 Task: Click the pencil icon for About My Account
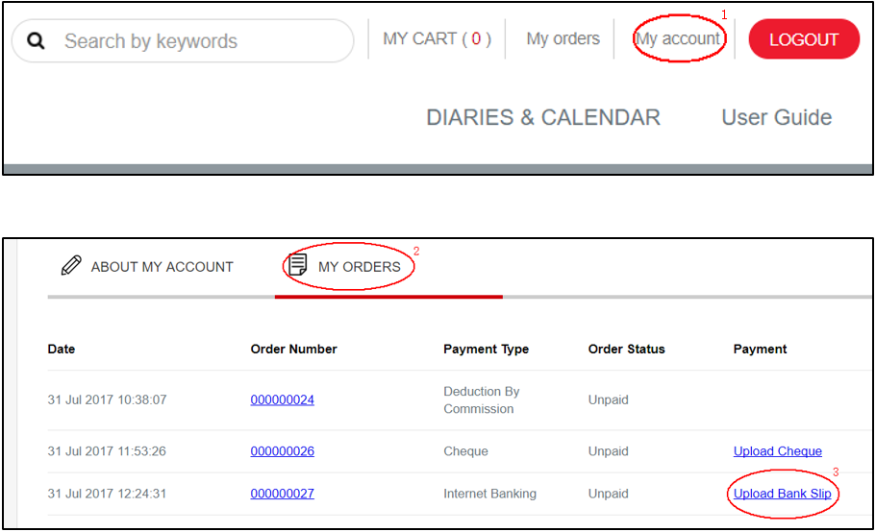[71, 266]
